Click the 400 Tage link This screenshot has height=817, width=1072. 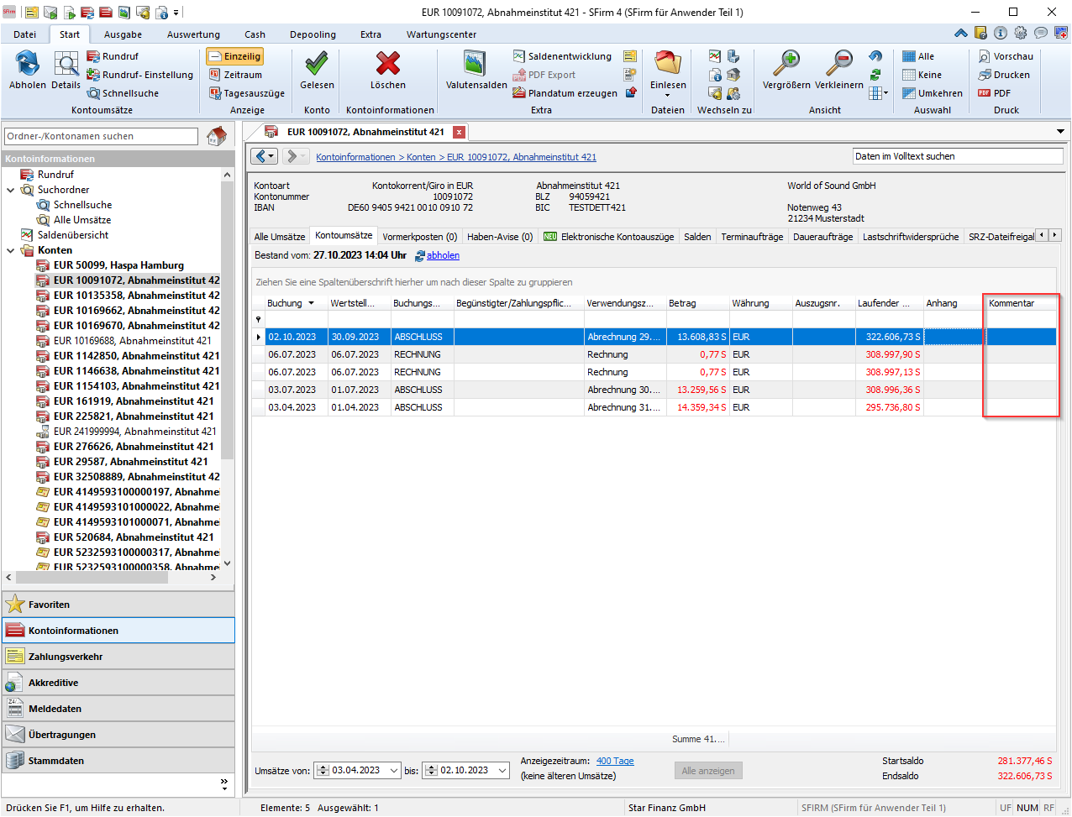tap(615, 761)
